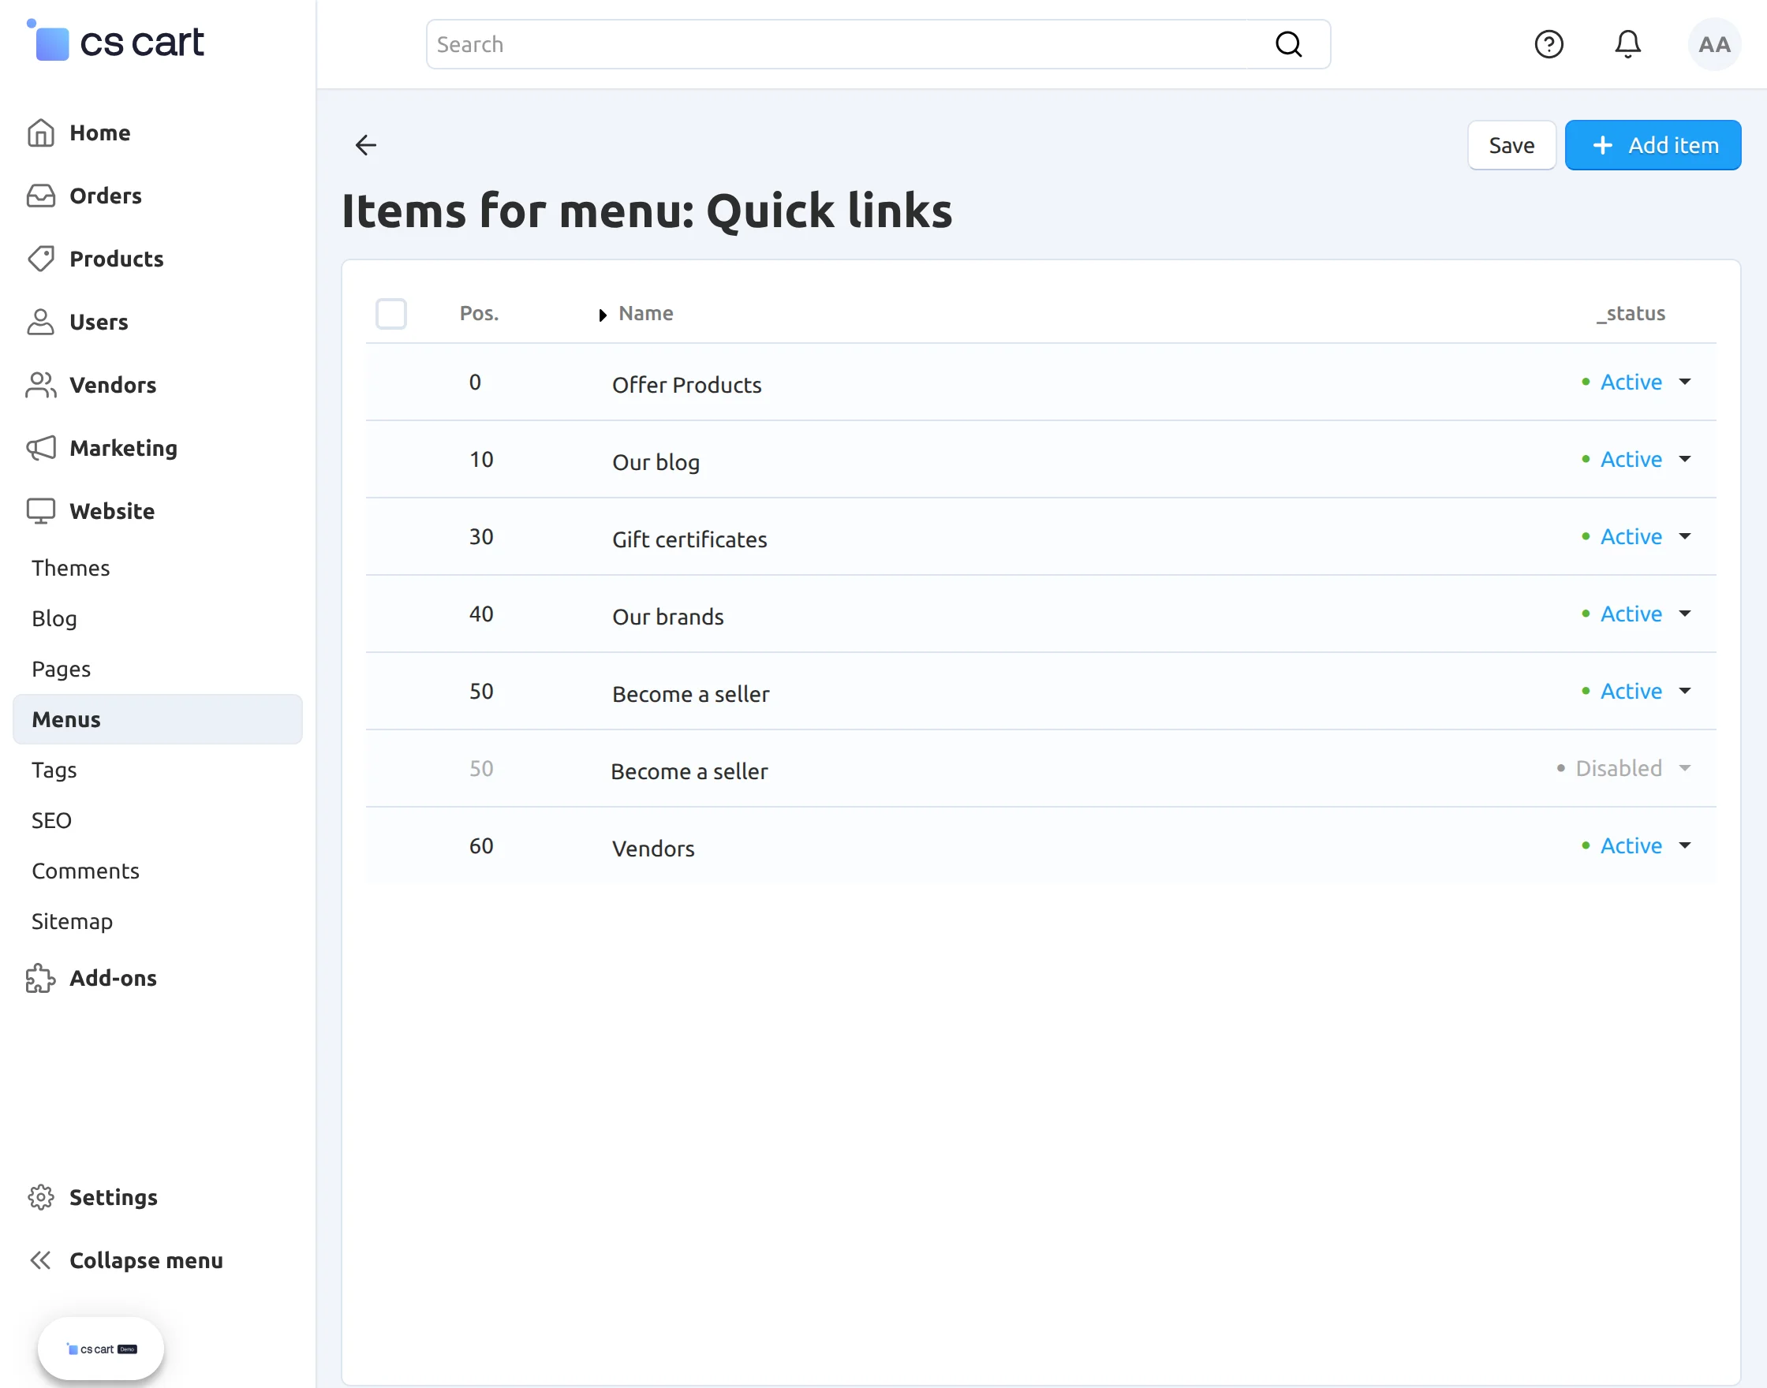Viewport: 1767px width, 1388px height.
Task: Click the CS-Cart logo
Action: click(x=115, y=42)
